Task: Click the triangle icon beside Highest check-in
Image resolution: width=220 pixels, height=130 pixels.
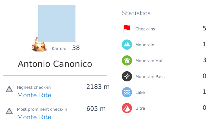Action: tap(9, 89)
